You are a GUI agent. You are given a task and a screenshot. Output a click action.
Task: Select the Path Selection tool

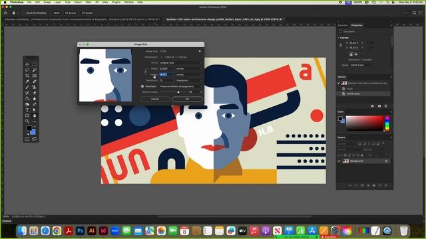(35, 110)
